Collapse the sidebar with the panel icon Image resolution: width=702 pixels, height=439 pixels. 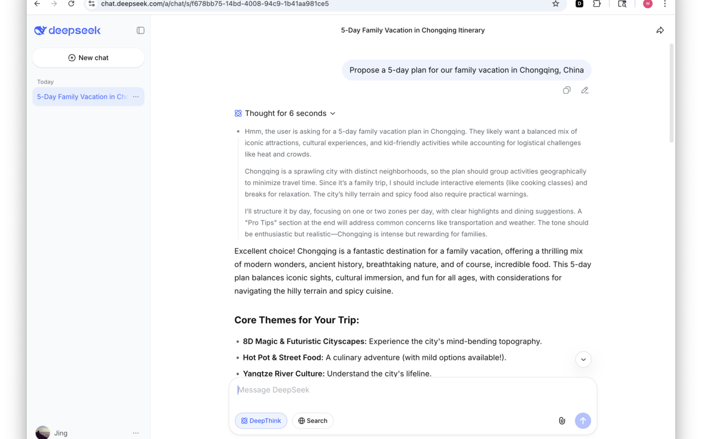click(140, 31)
